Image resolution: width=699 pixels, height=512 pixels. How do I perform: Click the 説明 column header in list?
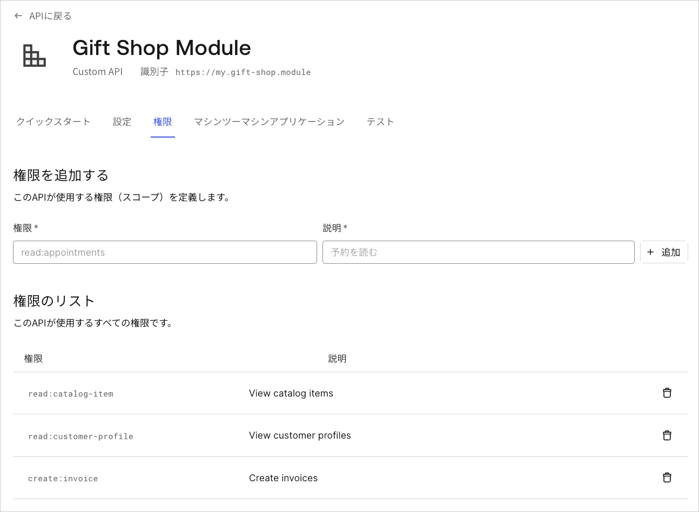pos(338,359)
